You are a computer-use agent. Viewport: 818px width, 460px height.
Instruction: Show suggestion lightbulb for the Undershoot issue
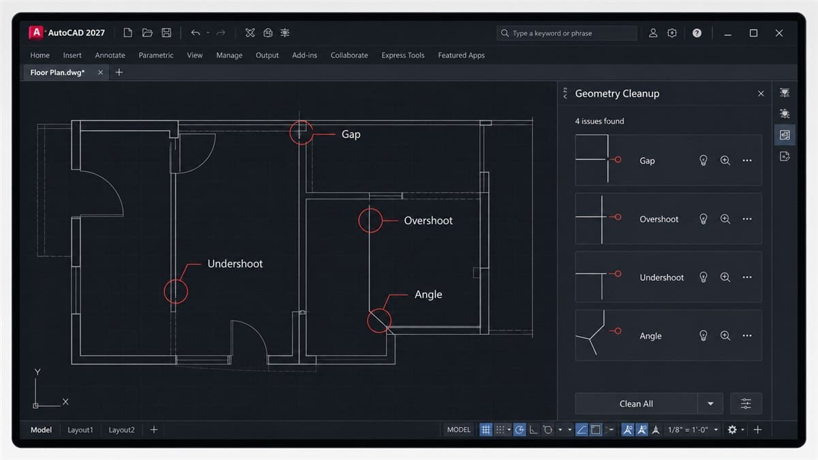point(703,277)
